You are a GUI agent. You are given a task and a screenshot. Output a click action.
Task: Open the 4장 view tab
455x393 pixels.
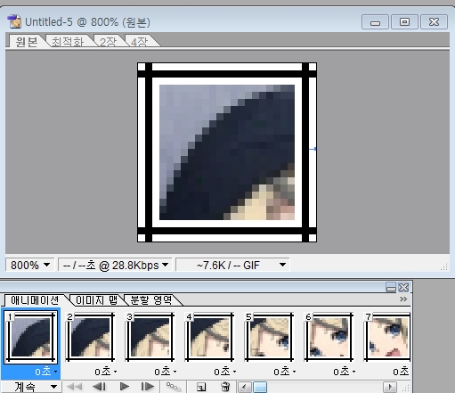point(140,42)
